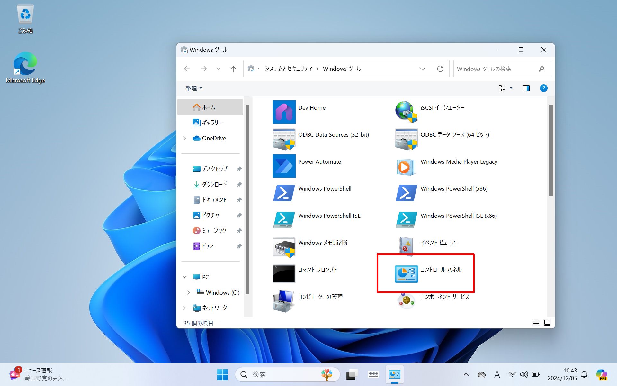This screenshot has width=617, height=386.
Task: Open the touch keyboard taskbar icon
Action: click(x=373, y=374)
